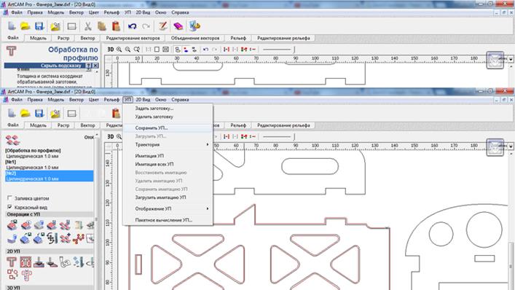Click large T profiling icon in background window

coord(11,51)
